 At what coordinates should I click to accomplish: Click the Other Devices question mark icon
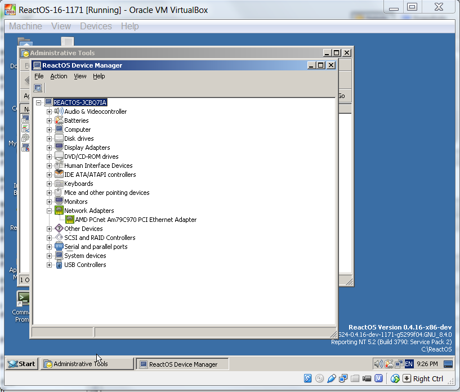tap(59, 229)
